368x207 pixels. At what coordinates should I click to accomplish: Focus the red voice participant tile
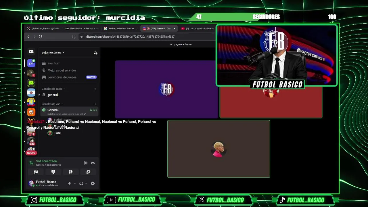[271, 102]
